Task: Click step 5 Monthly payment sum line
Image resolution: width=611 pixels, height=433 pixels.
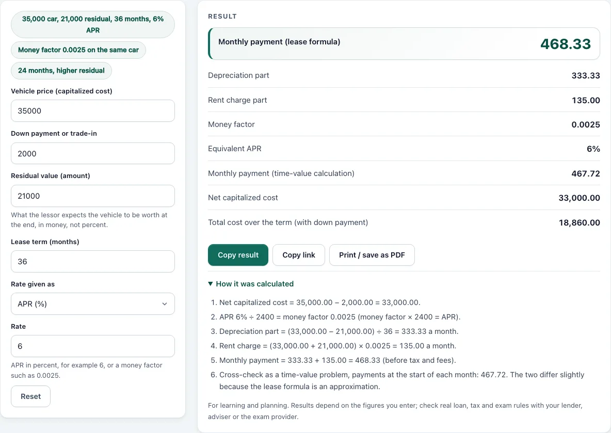Action: [337, 360]
